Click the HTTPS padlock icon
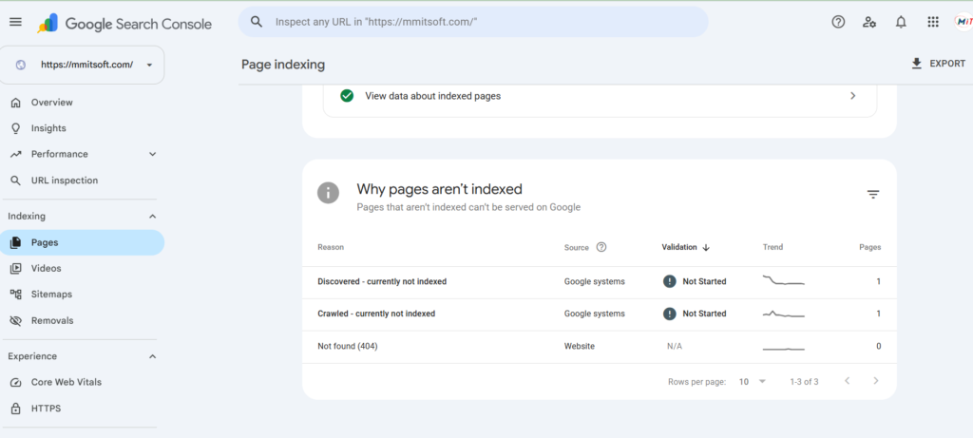 tap(16, 409)
